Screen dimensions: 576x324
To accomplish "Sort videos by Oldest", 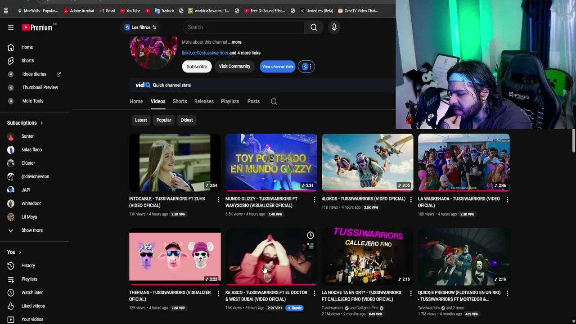I will coord(187,120).
